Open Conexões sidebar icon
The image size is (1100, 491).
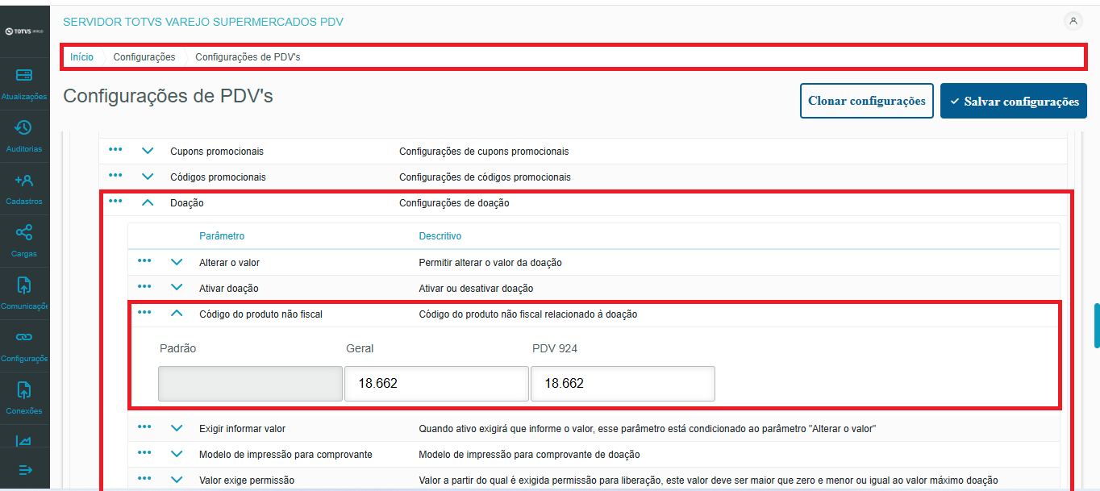pos(24,390)
